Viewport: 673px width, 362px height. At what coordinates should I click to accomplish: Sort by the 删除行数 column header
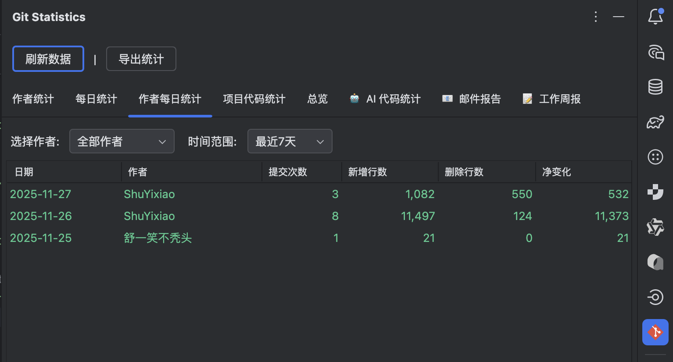click(487, 172)
